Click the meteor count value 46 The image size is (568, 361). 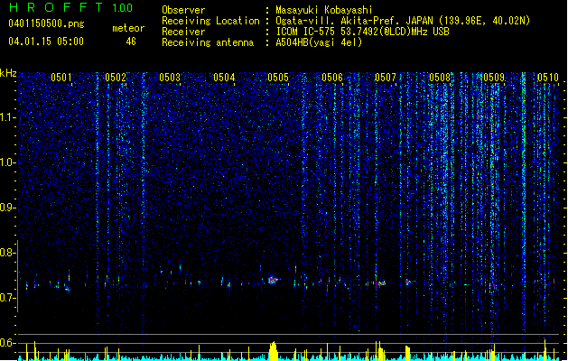pos(131,42)
